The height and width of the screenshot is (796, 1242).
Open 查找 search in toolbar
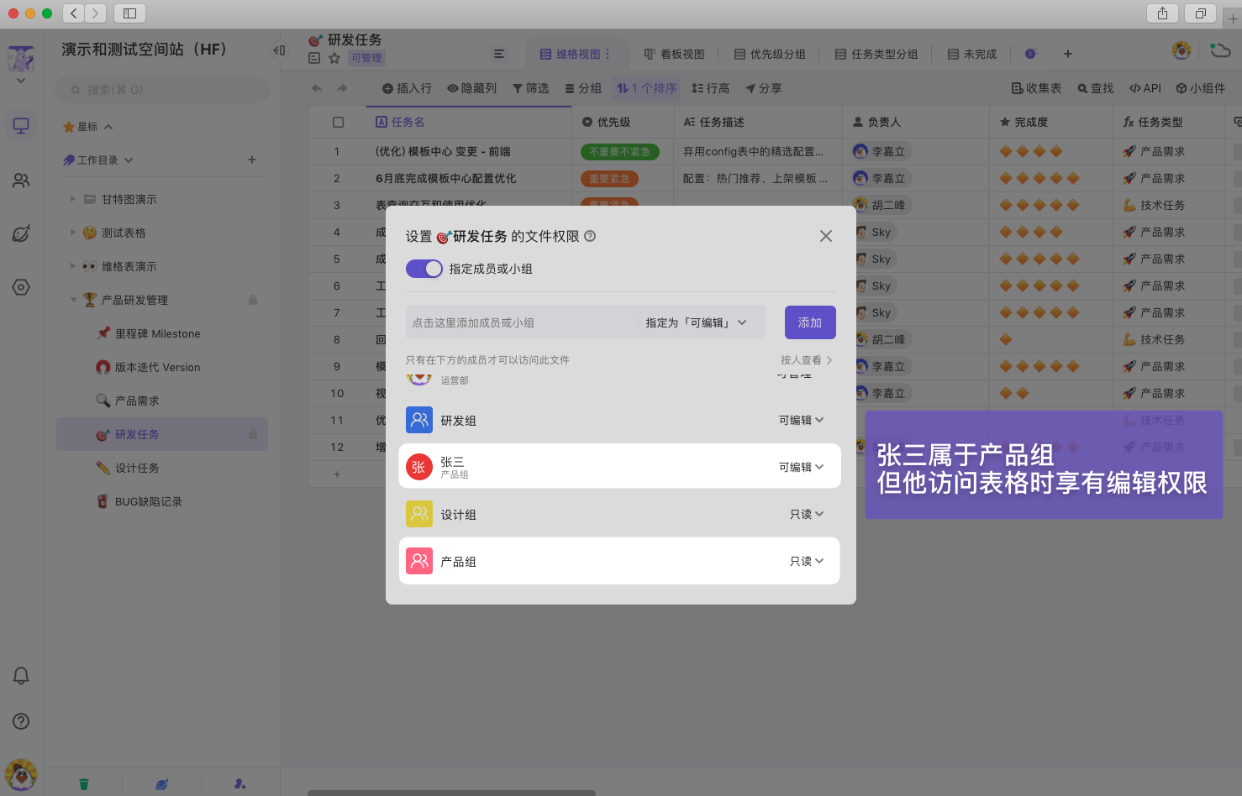1096,88
